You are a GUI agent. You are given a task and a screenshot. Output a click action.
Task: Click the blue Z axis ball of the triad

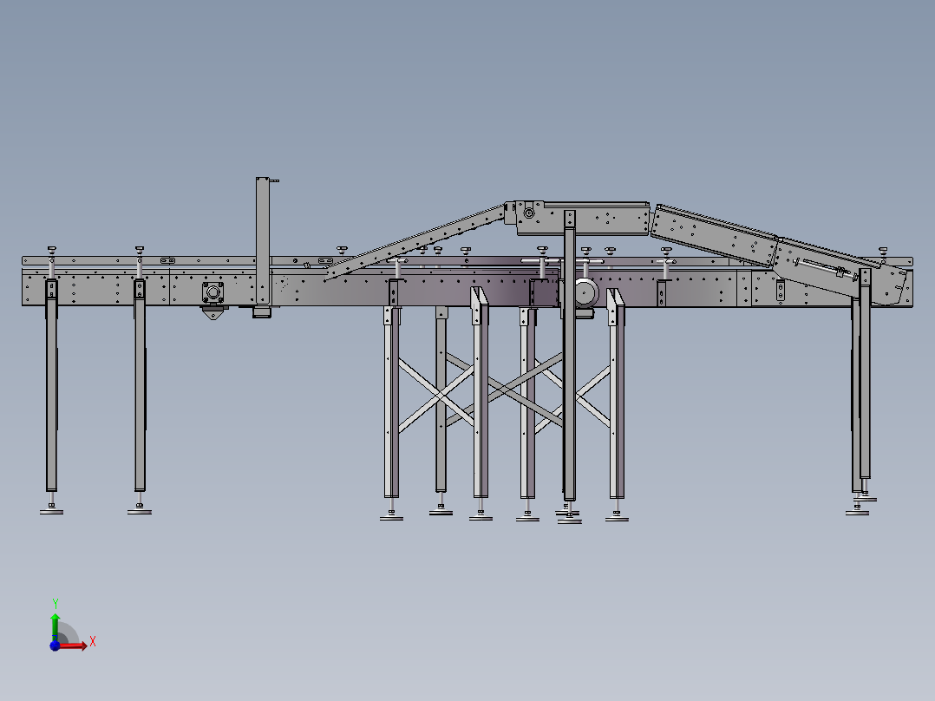tap(55, 645)
